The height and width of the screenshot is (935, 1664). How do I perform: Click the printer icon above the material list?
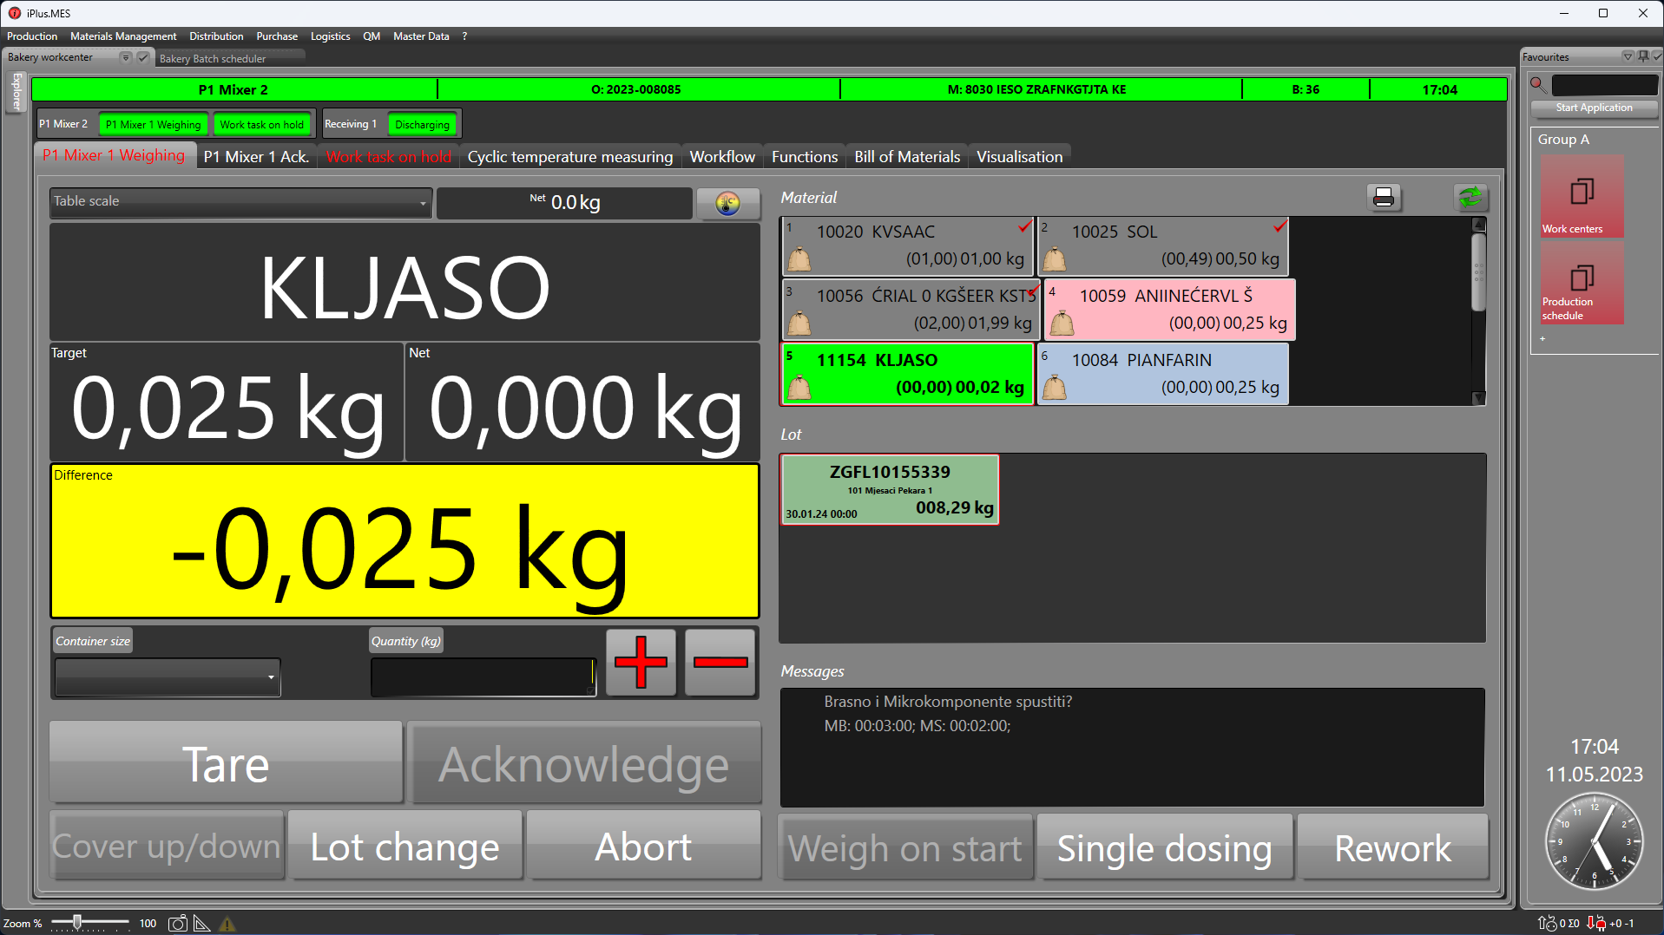1384,198
